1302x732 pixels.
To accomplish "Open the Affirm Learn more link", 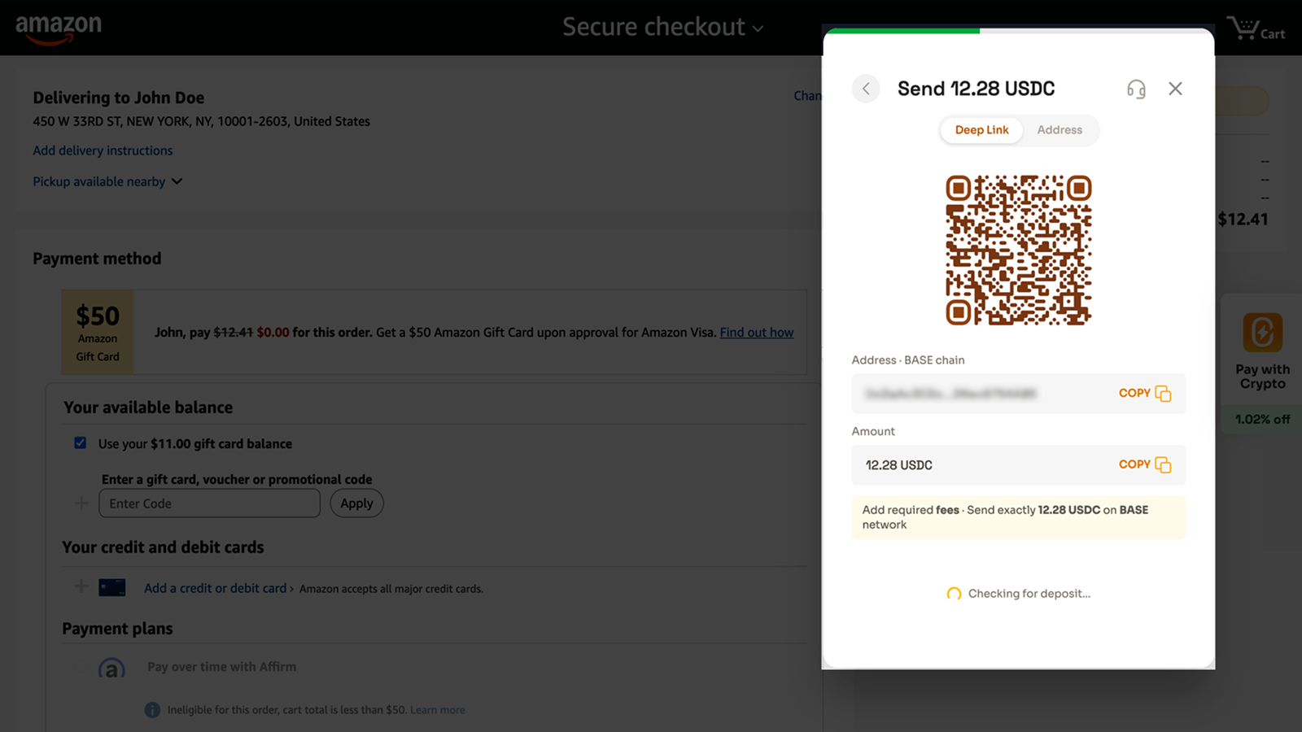I will click(438, 710).
